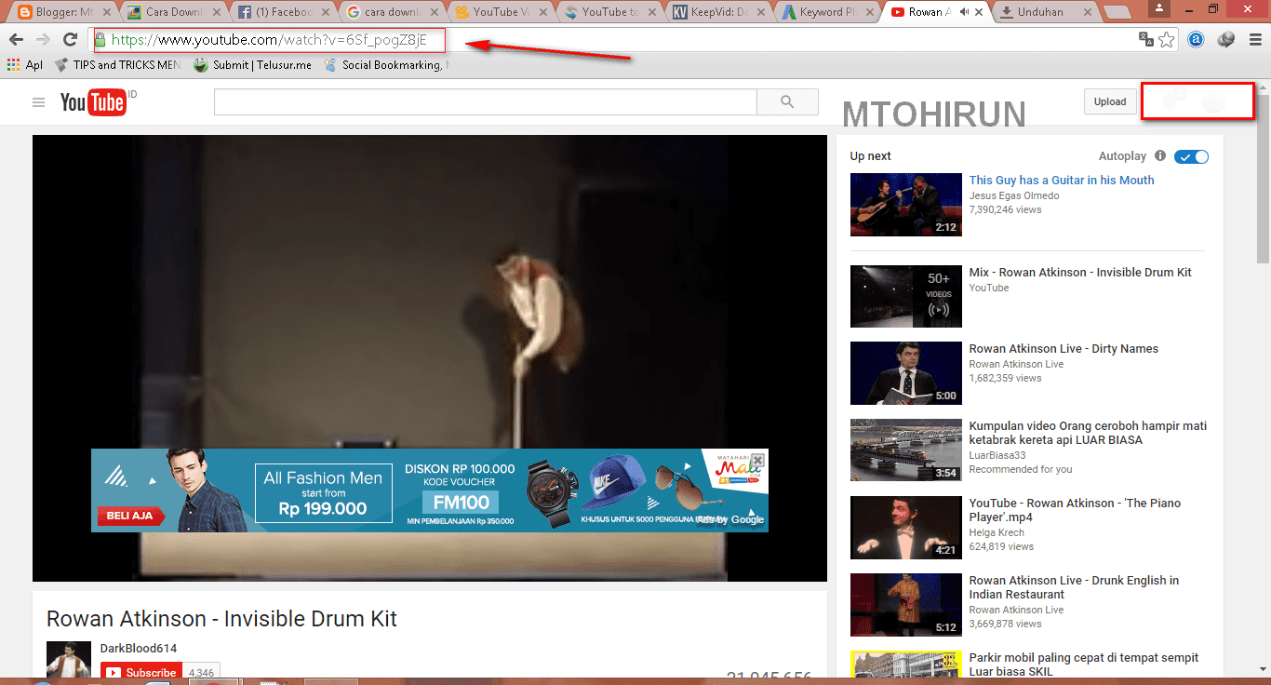Open 'Dirty Names' video thumbnail
This screenshot has width=1271, height=685.
click(906, 373)
